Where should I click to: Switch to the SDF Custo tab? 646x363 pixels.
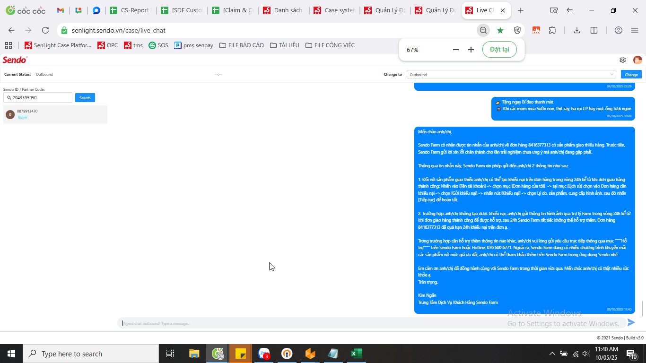pyautogui.click(x=181, y=10)
